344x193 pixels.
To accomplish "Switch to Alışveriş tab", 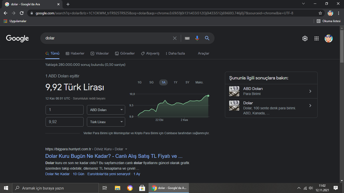I will [150, 53].
